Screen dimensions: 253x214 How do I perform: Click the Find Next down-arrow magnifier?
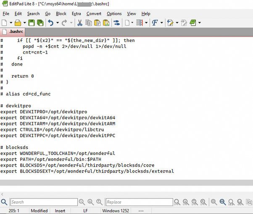pos(91,202)
